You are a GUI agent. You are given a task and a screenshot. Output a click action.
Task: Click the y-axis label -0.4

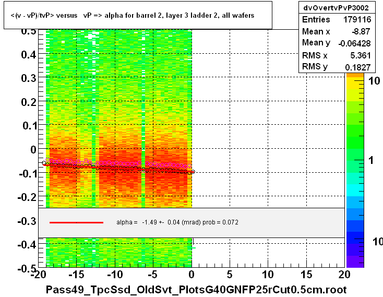[x=27, y=244]
